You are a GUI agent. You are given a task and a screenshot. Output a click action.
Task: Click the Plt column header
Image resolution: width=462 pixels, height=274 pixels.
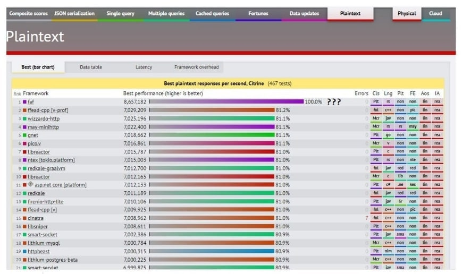pos(400,93)
